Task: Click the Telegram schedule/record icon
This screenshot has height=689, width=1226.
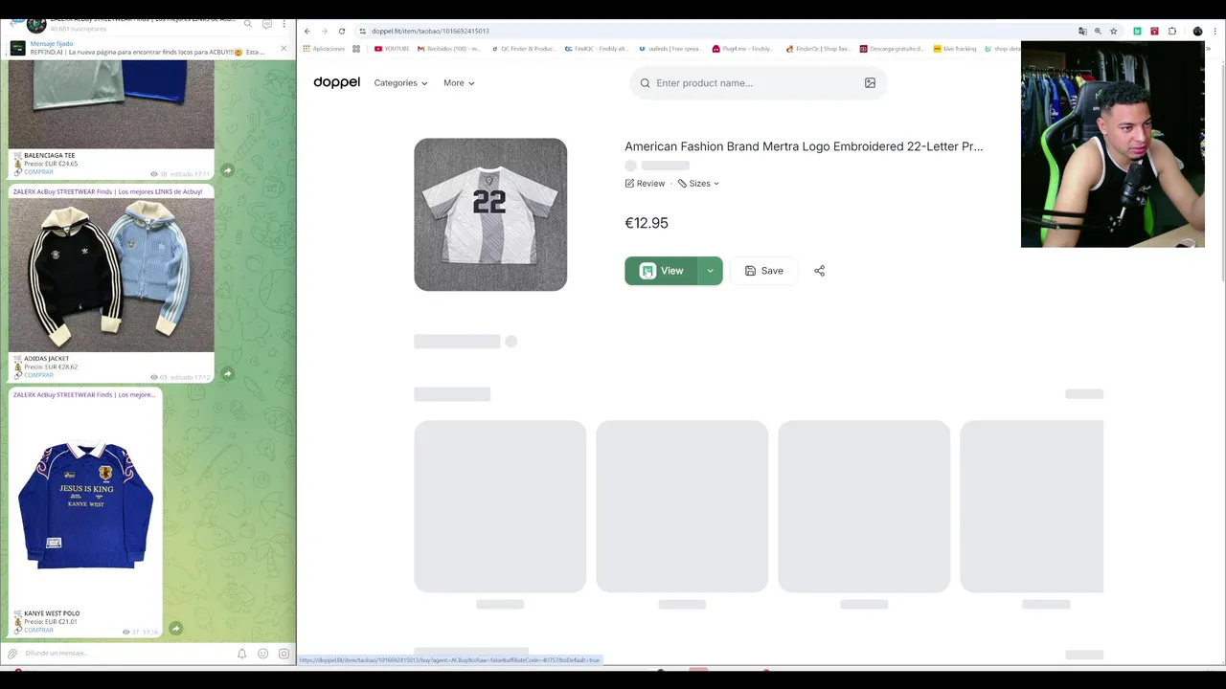Action: [x=284, y=654]
